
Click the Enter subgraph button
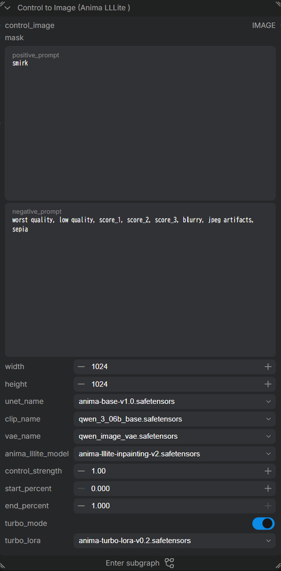click(x=140, y=563)
